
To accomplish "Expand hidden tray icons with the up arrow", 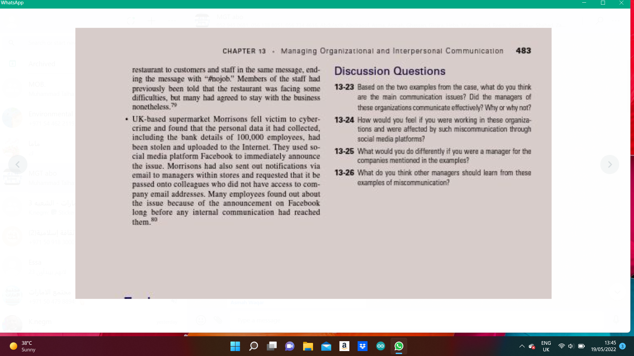I will click(522, 346).
